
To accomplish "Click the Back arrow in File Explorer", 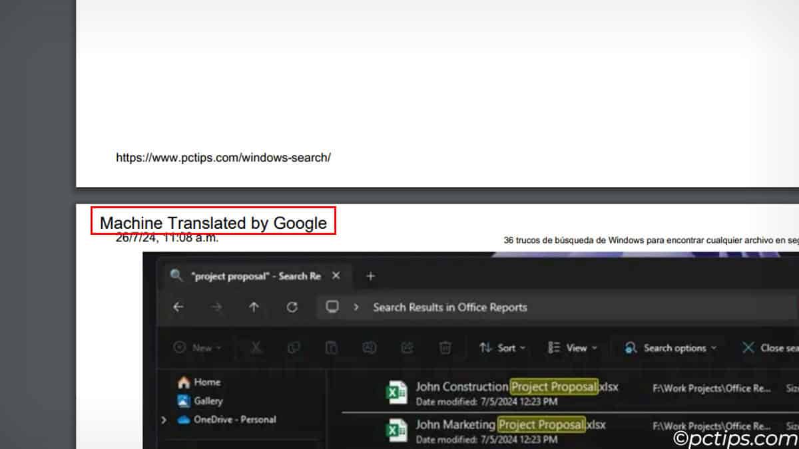I will [178, 307].
